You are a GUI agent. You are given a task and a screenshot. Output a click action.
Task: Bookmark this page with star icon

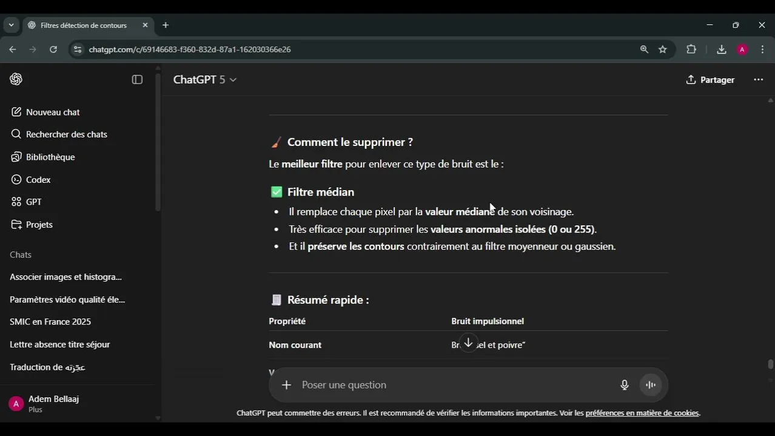click(x=663, y=50)
